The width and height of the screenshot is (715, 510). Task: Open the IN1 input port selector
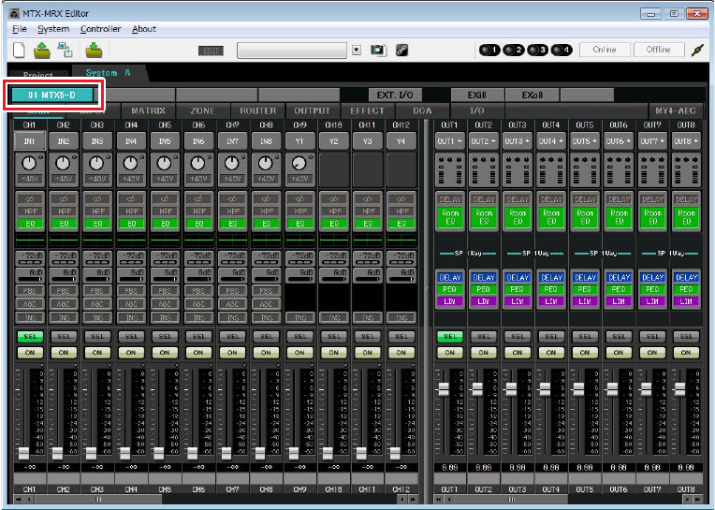(x=30, y=141)
